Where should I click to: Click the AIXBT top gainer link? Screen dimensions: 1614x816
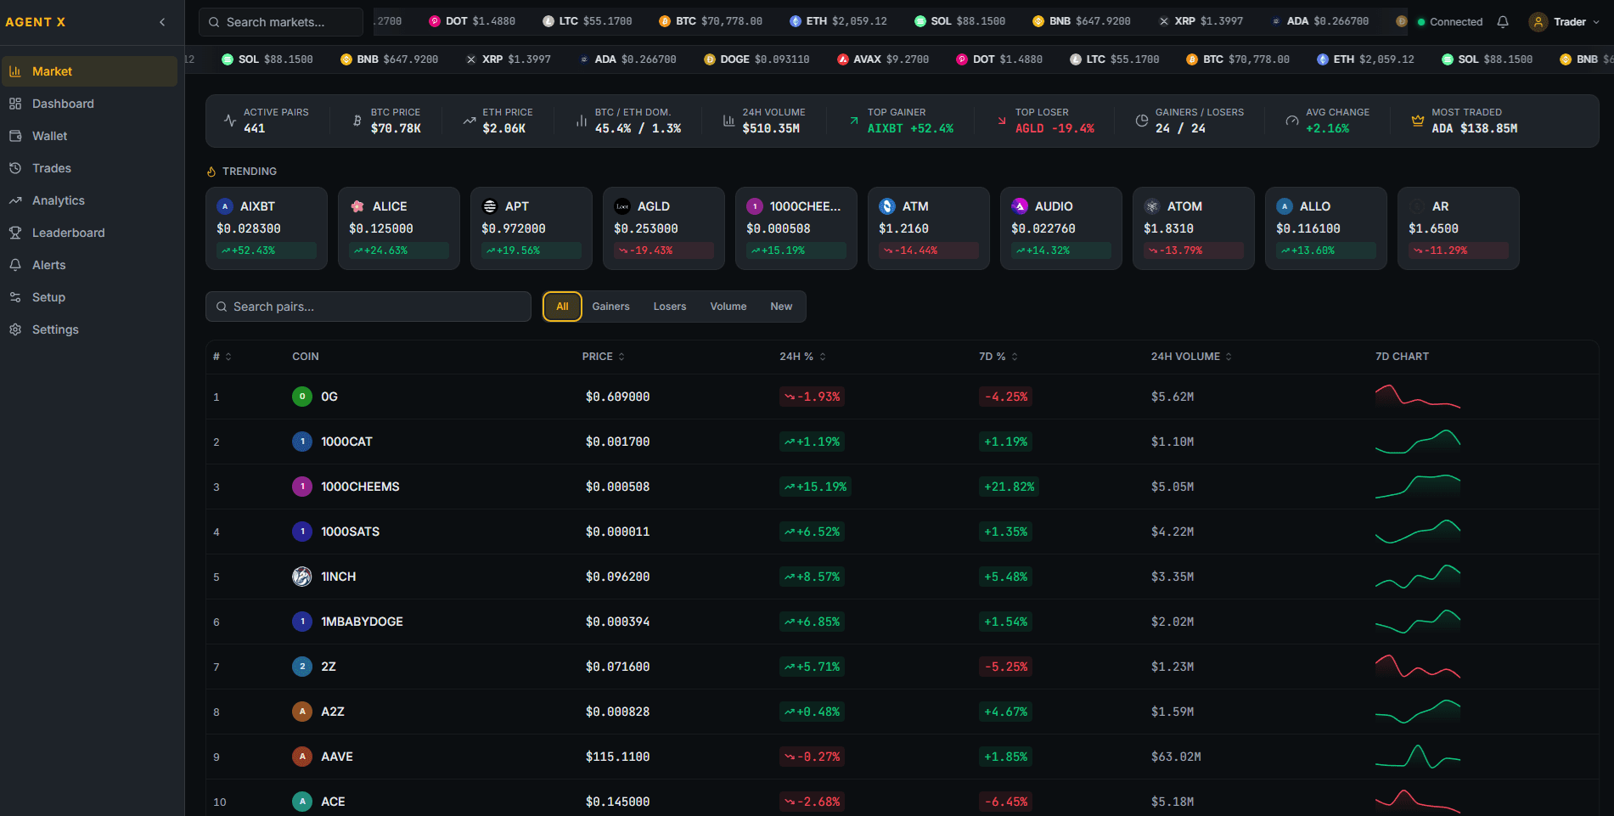[910, 128]
